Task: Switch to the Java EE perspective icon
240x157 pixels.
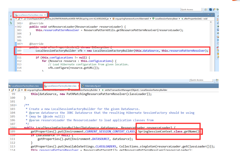Action: click(211, 9)
